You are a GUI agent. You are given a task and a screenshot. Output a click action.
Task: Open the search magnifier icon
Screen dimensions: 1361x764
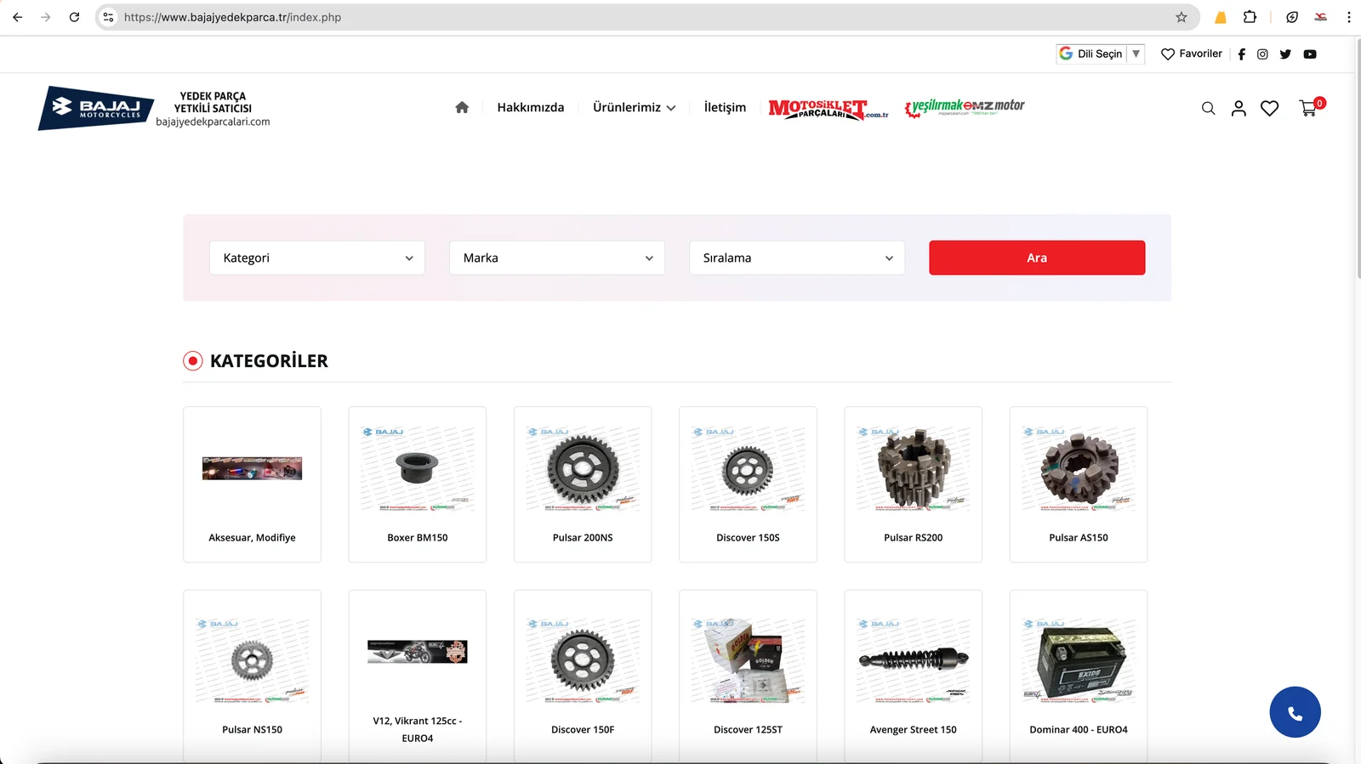point(1208,108)
